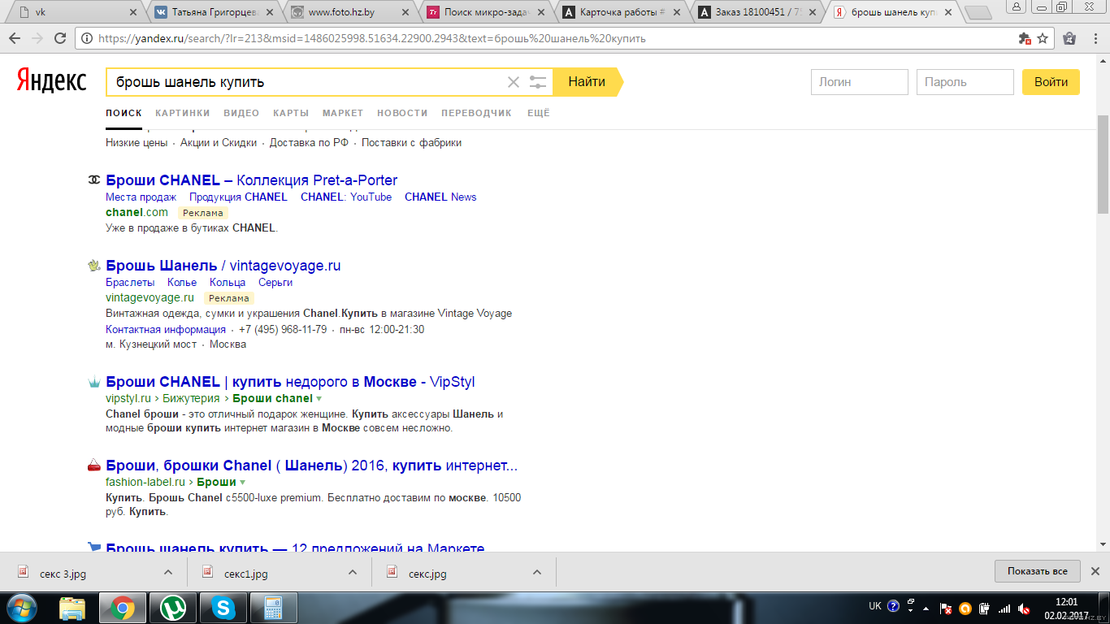Open the orange Avast tray icon

[965, 608]
